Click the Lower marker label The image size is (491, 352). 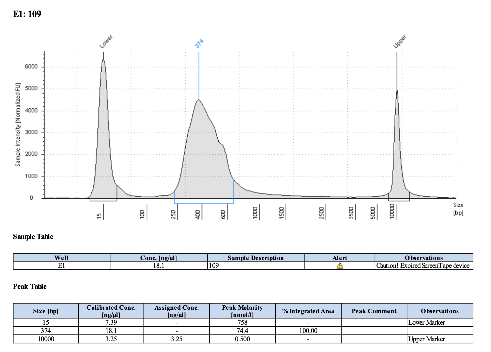pos(106,42)
